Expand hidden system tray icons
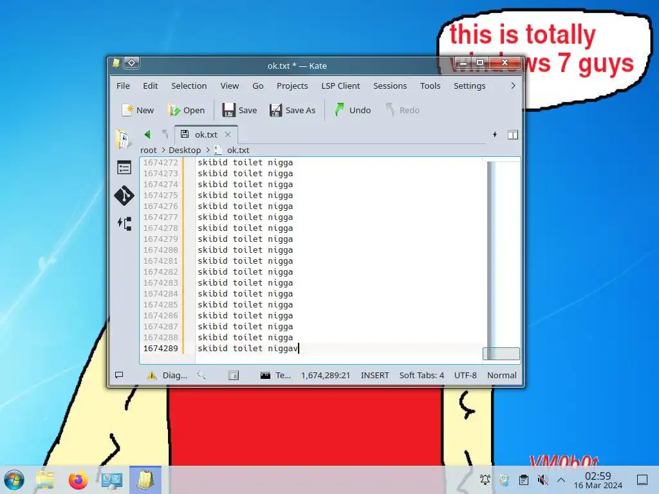The image size is (659, 494). click(561, 479)
